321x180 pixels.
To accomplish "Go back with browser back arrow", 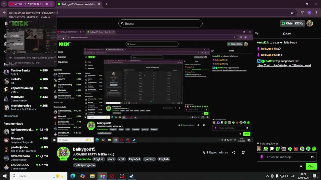I will click(4, 12).
